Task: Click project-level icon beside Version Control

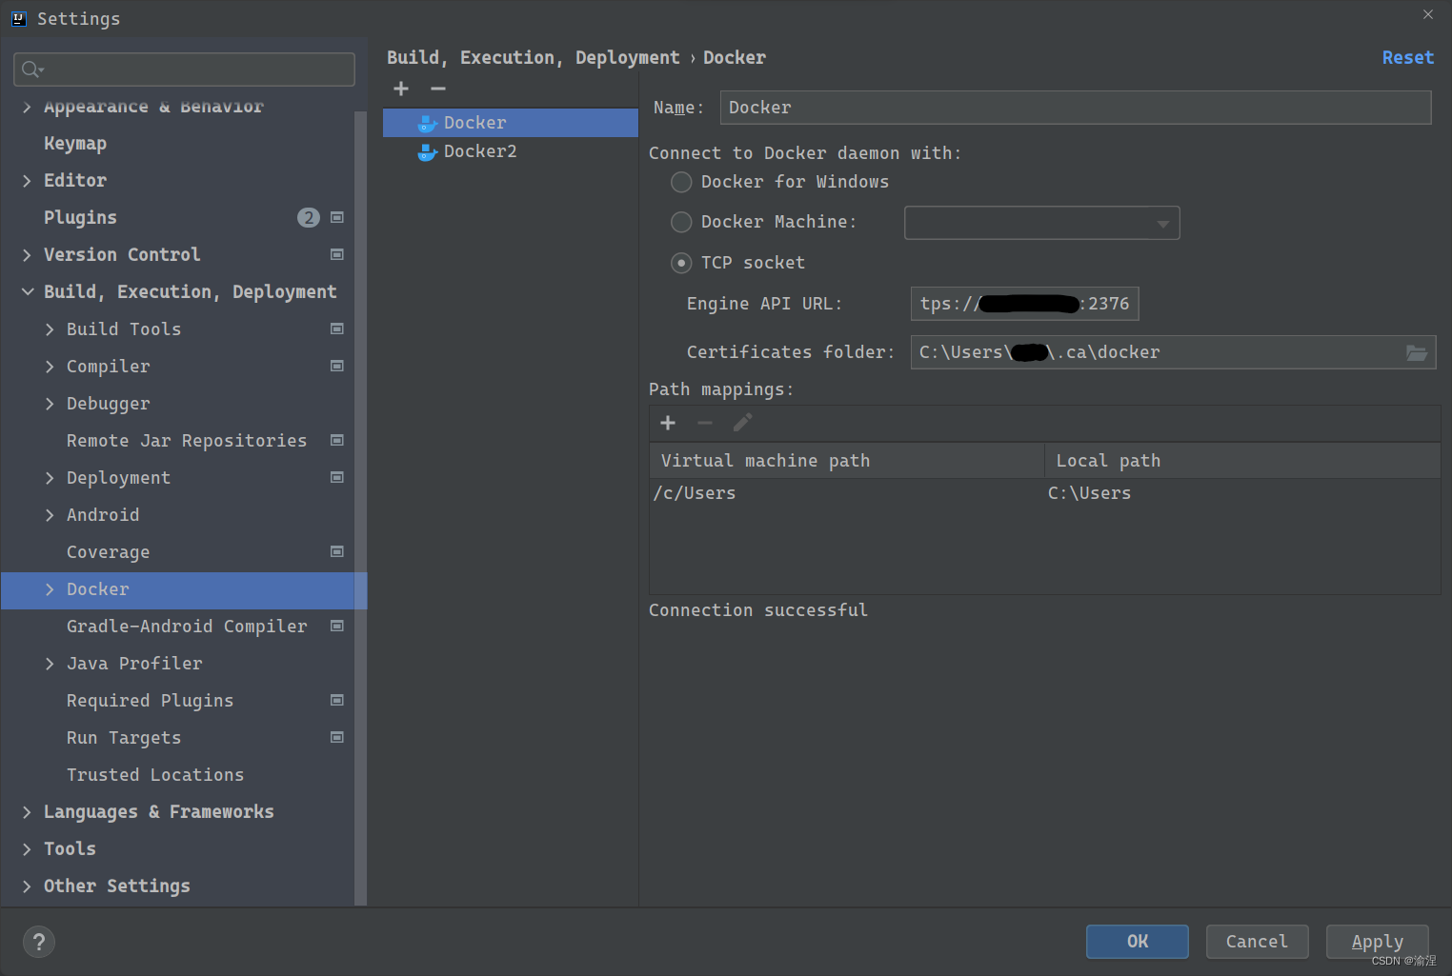Action: click(x=336, y=255)
